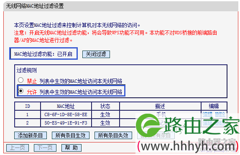Click the MAC地址过滤功能 已开启 status label
Screen dimensions: 240x155
43,54
